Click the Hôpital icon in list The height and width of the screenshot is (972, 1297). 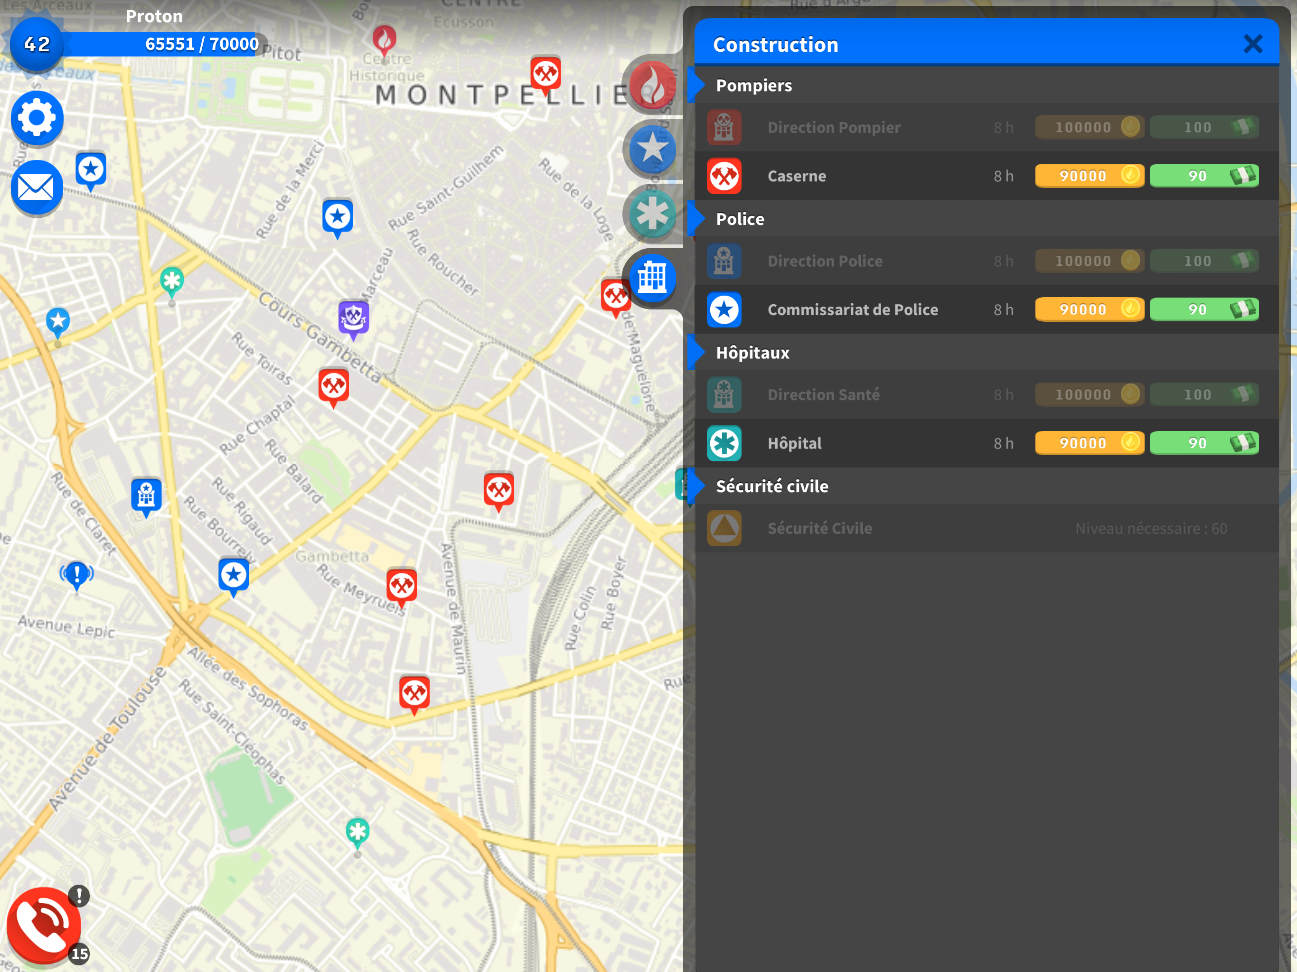[724, 443]
